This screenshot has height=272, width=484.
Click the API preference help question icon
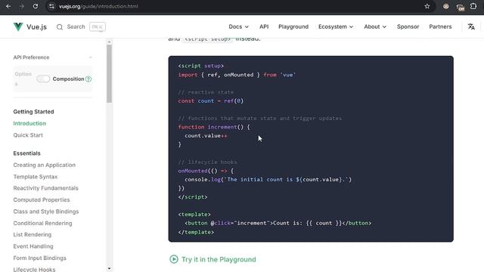(88, 79)
